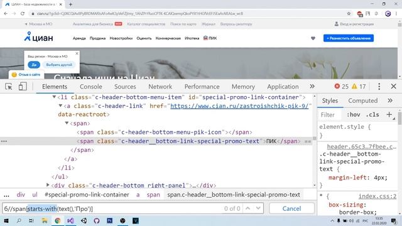Toggle the device toolbar icon

click(x=23, y=87)
